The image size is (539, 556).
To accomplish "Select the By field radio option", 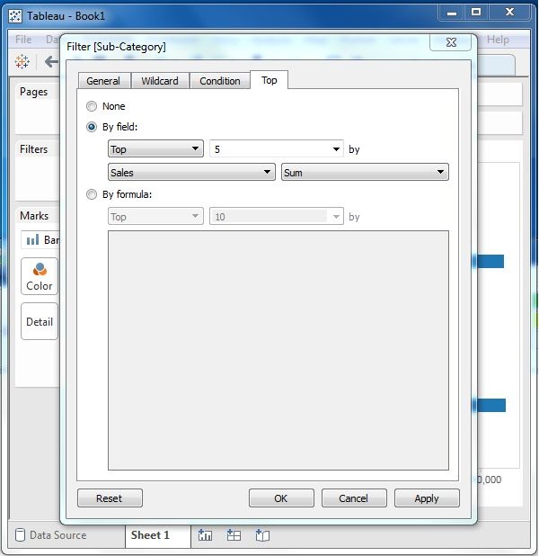I will tap(92, 127).
